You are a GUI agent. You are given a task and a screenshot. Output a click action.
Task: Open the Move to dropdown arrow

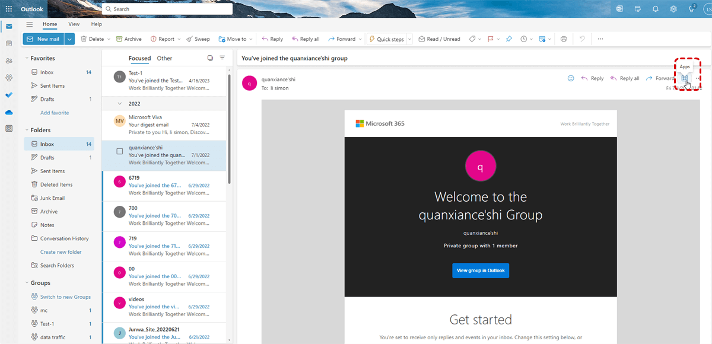[251, 39]
